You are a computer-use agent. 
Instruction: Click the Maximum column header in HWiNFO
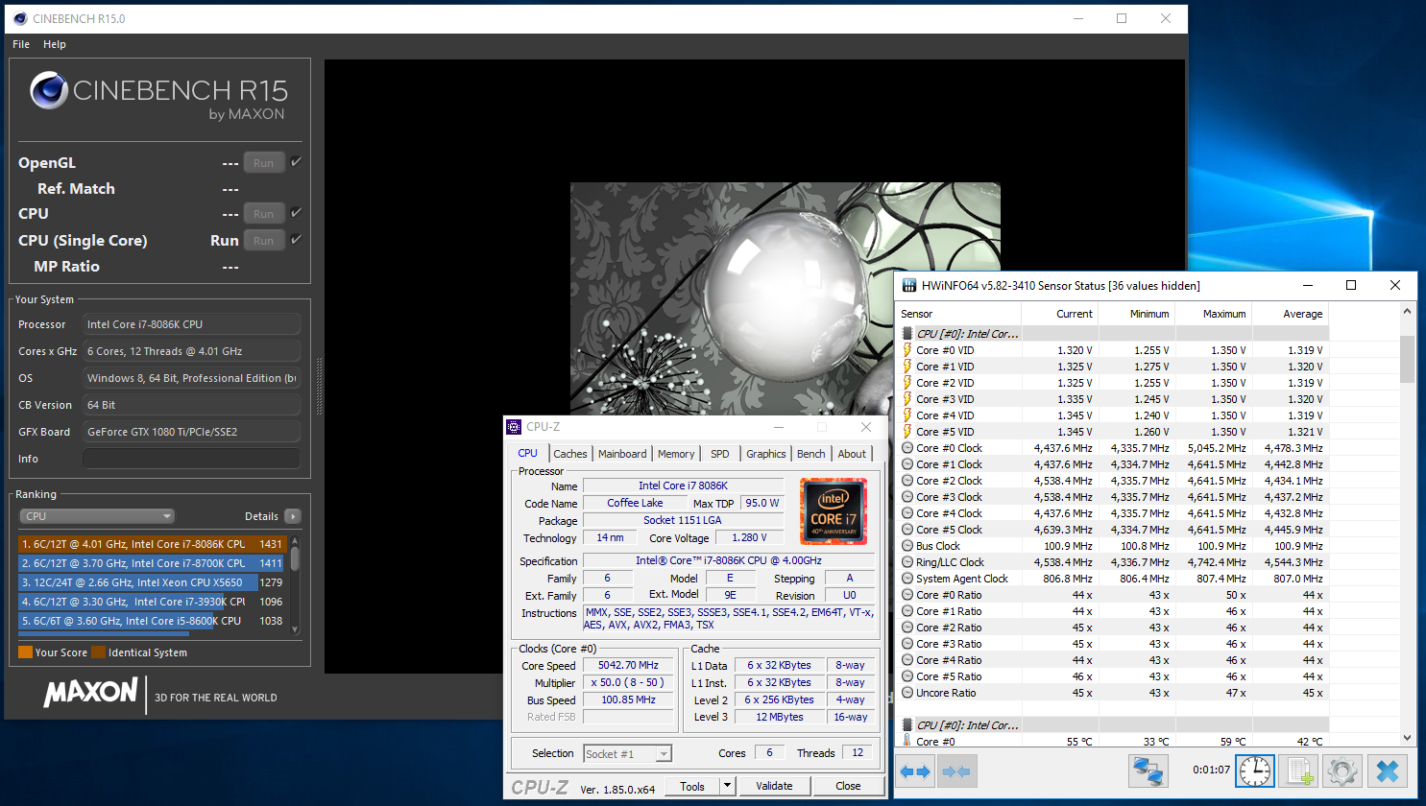[x=1215, y=314]
